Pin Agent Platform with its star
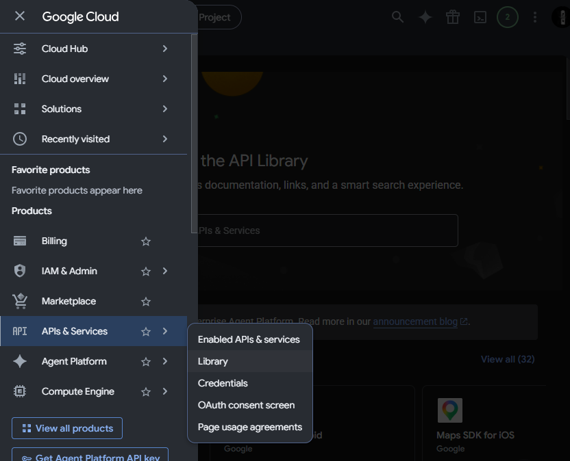 (x=146, y=362)
